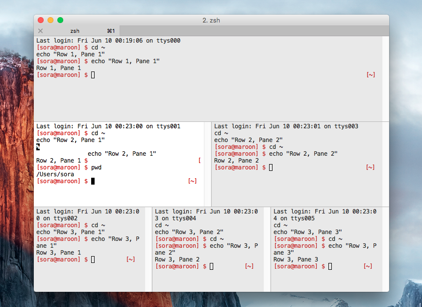Viewport: 422px width, 307px height.
Task: Click the output text 'Row 3, Pane 1'
Action: [58, 253]
